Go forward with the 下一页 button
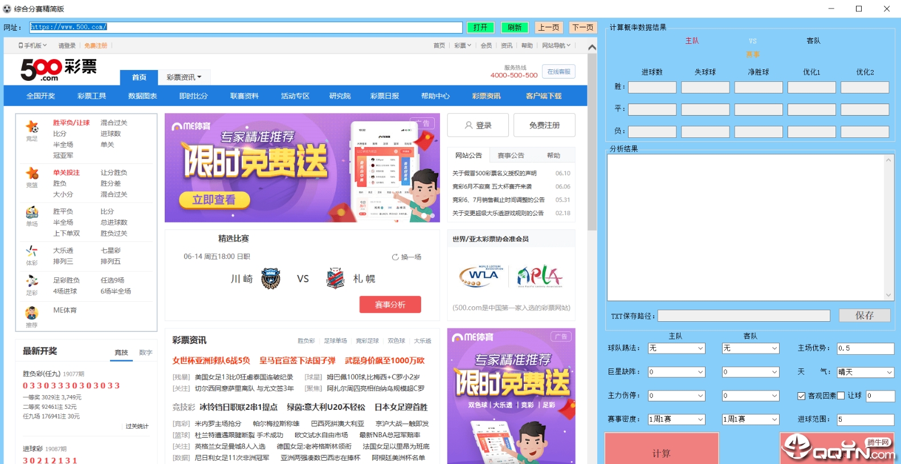901x464 pixels. pos(583,27)
